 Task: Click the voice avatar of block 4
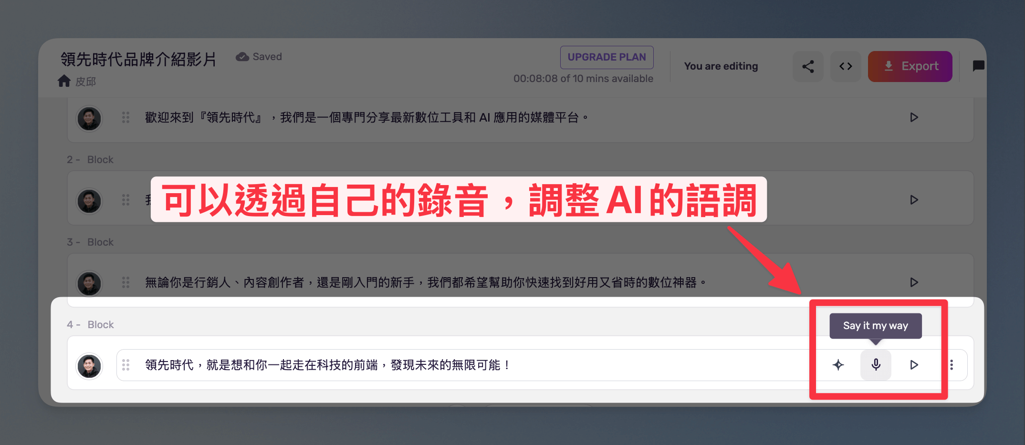pos(89,366)
